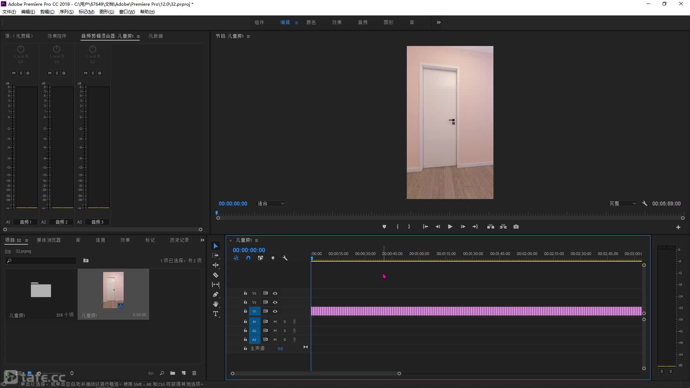Select the Track Select Forward tool
690x388 pixels.
coord(216,255)
